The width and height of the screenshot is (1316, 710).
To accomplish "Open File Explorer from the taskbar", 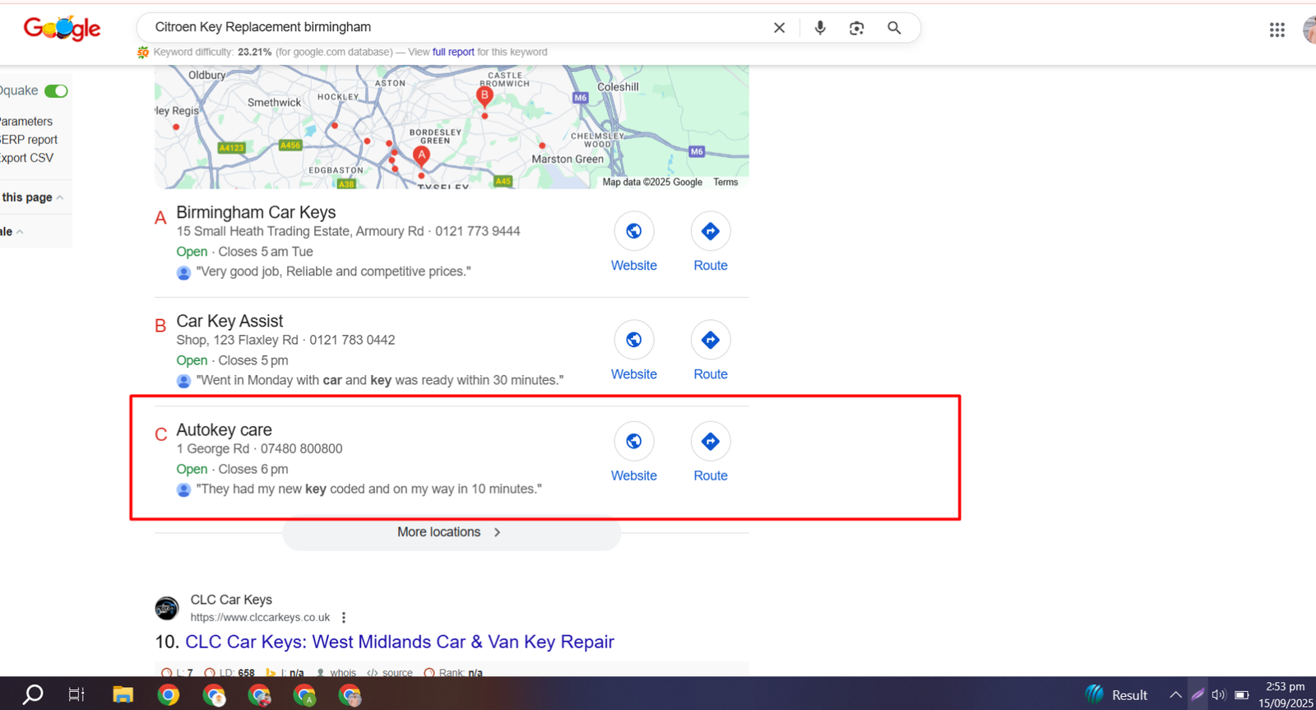I will (123, 695).
